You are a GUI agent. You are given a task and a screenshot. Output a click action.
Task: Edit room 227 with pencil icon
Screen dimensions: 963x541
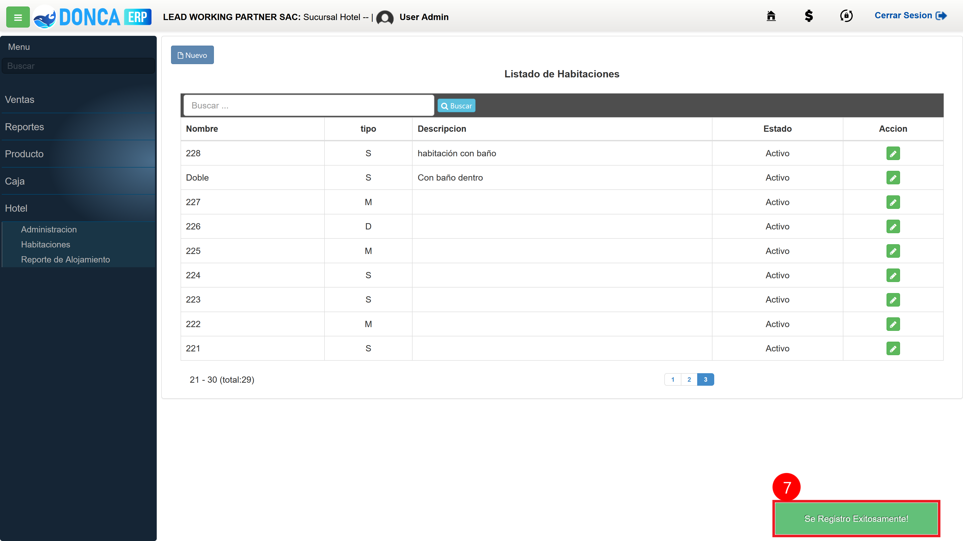point(893,202)
